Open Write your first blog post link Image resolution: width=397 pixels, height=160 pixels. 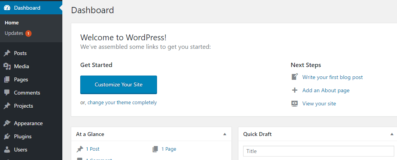[x=332, y=77]
